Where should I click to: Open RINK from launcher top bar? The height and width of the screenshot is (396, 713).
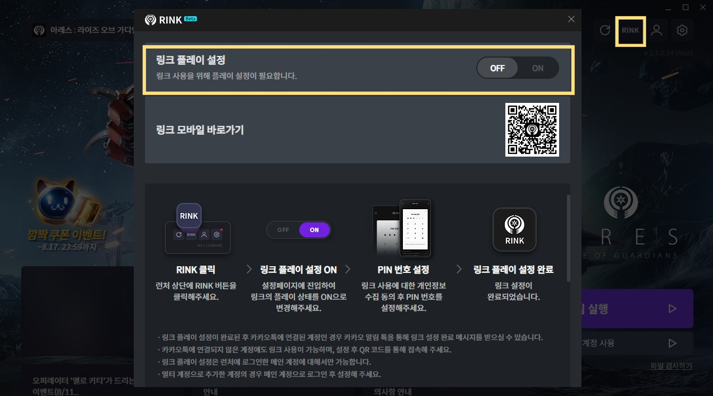(x=630, y=31)
